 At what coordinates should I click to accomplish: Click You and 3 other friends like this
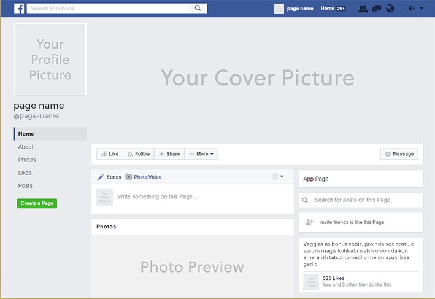pos(356,284)
